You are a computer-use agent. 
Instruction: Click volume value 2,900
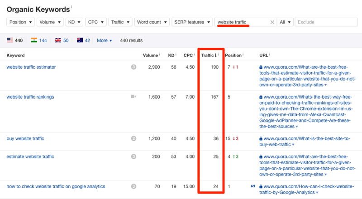pos(154,67)
